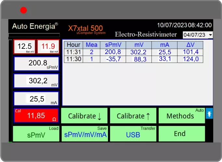Click the 12.5 Bat mV indicator

(24, 47)
